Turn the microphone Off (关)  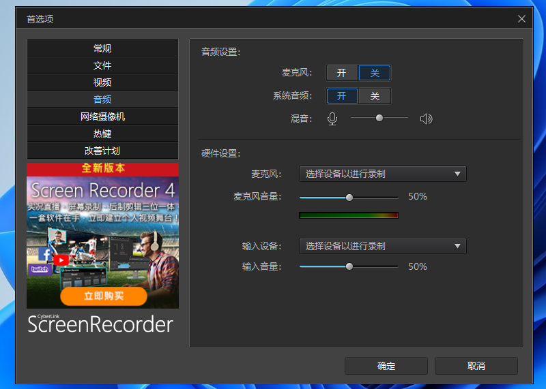375,73
